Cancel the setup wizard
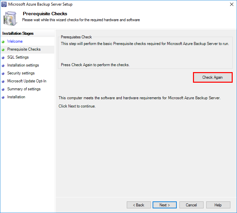 [x=191, y=205]
